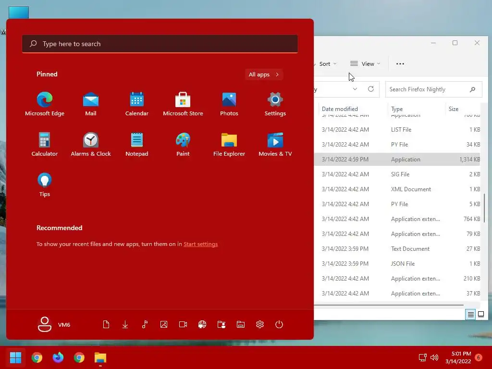Open the File Explorer footer icon beside the Settings gear

(241, 324)
